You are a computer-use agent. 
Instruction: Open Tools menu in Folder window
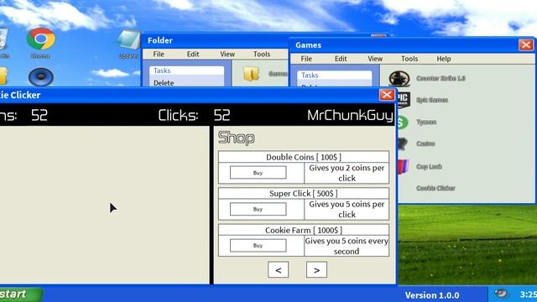tap(262, 54)
